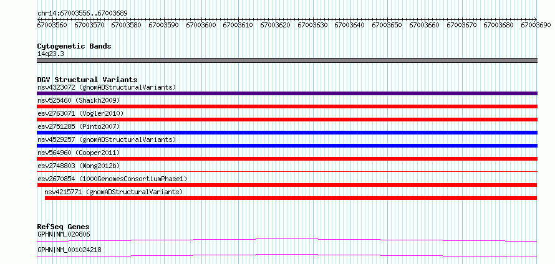Click ruler position 67003580
555x264 pixels.
127,25
